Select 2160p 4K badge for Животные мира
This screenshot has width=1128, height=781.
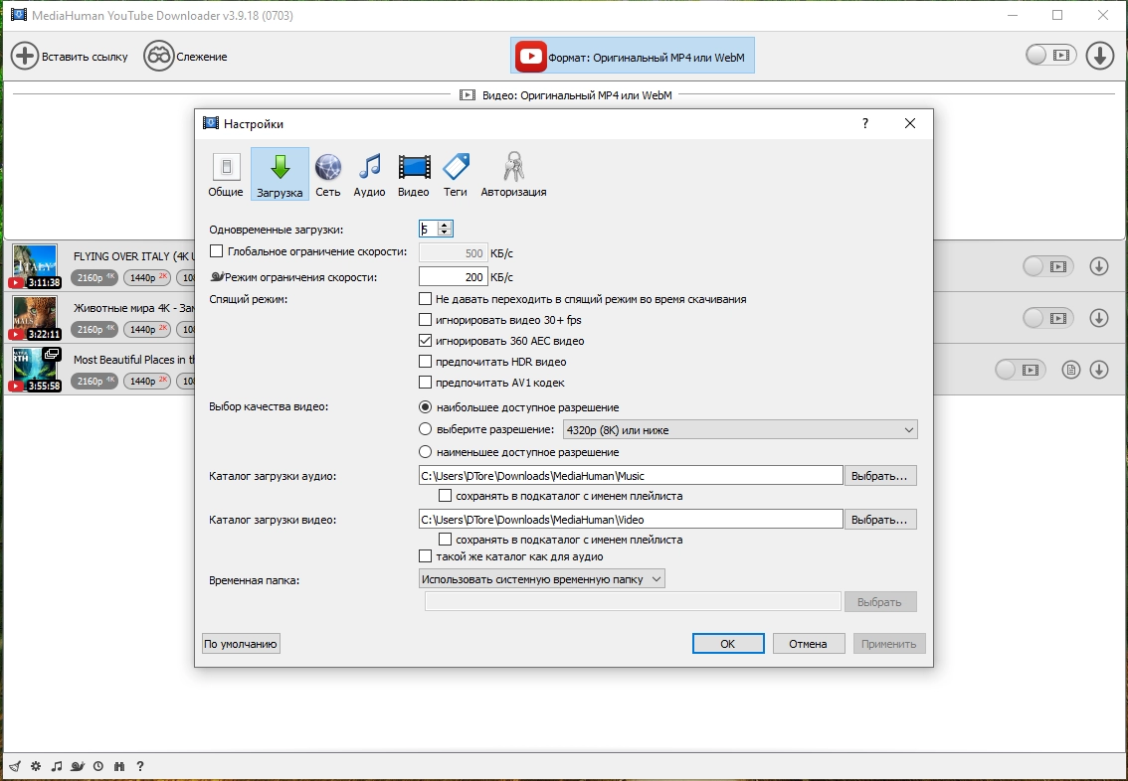point(94,329)
